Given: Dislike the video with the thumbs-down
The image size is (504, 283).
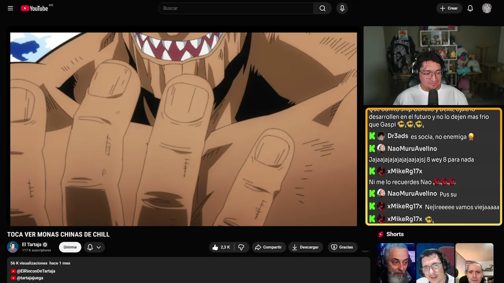Looking at the screenshot, I should pos(241,247).
